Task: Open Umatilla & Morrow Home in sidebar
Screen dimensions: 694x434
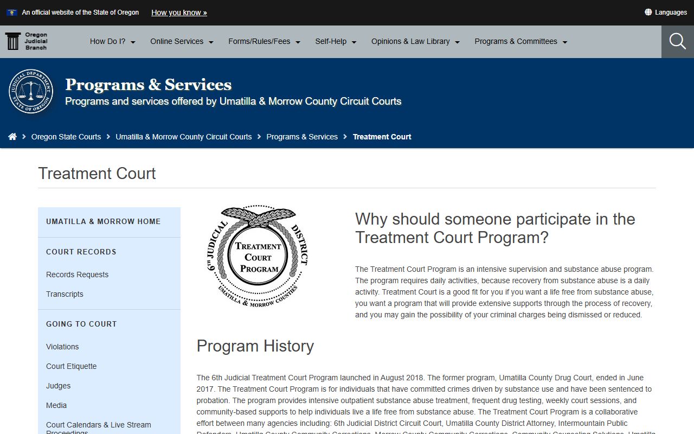Action: 104,221
